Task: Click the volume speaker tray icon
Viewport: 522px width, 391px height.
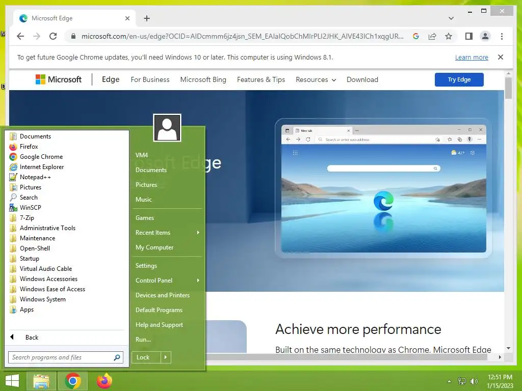Action: pyautogui.click(x=474, y=381)
